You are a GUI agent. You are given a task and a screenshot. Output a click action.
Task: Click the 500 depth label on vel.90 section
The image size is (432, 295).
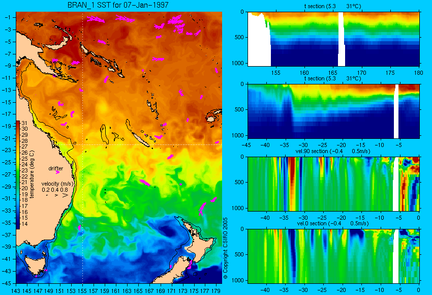pyautogui.click(x=239, y=182)
